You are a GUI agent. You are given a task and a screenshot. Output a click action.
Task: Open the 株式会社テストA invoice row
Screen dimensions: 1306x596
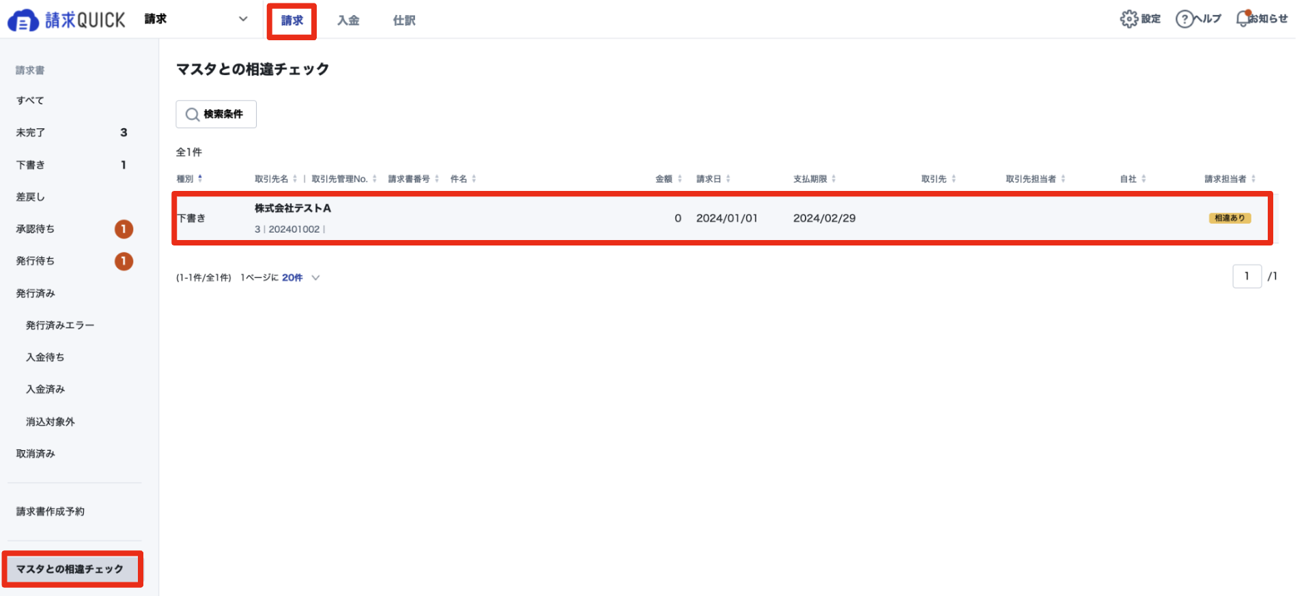click(x=722, y=218)
